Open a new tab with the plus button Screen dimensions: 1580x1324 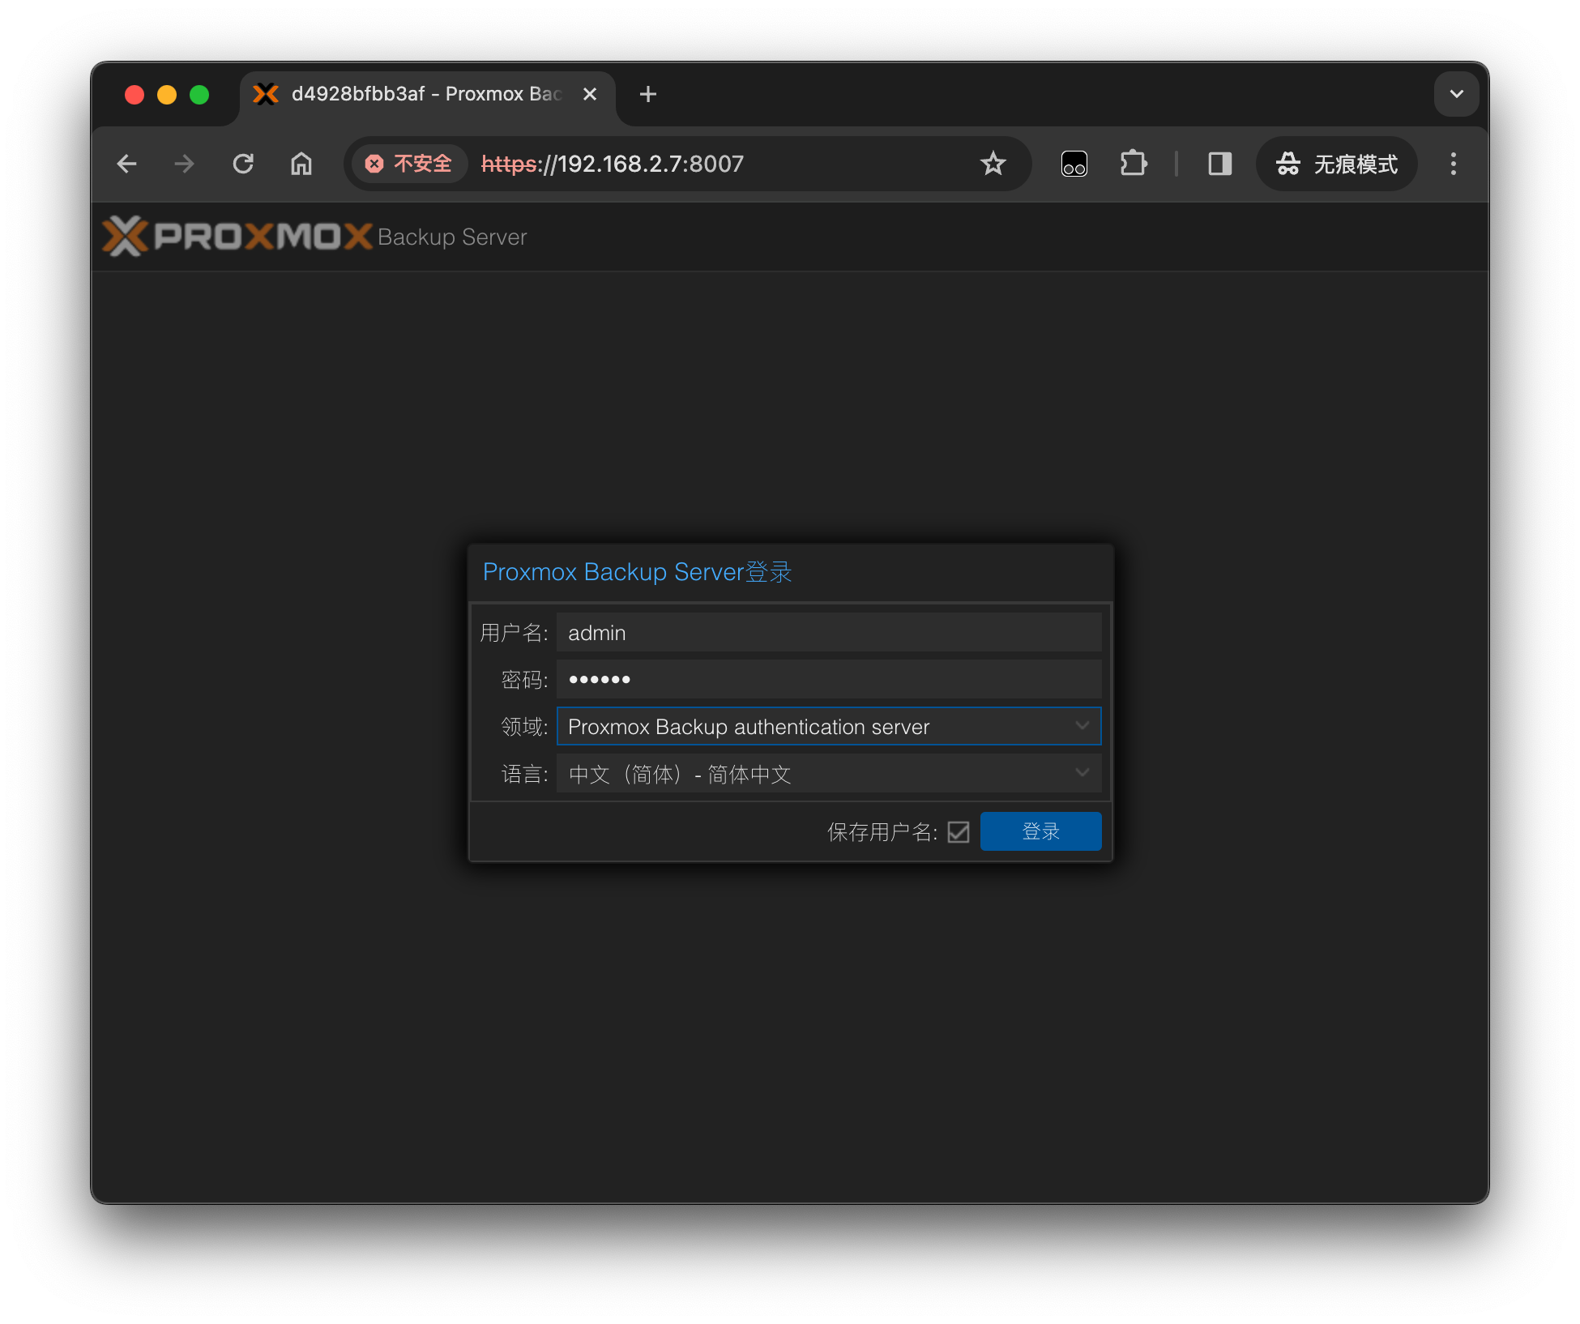(x=647, y=94)
